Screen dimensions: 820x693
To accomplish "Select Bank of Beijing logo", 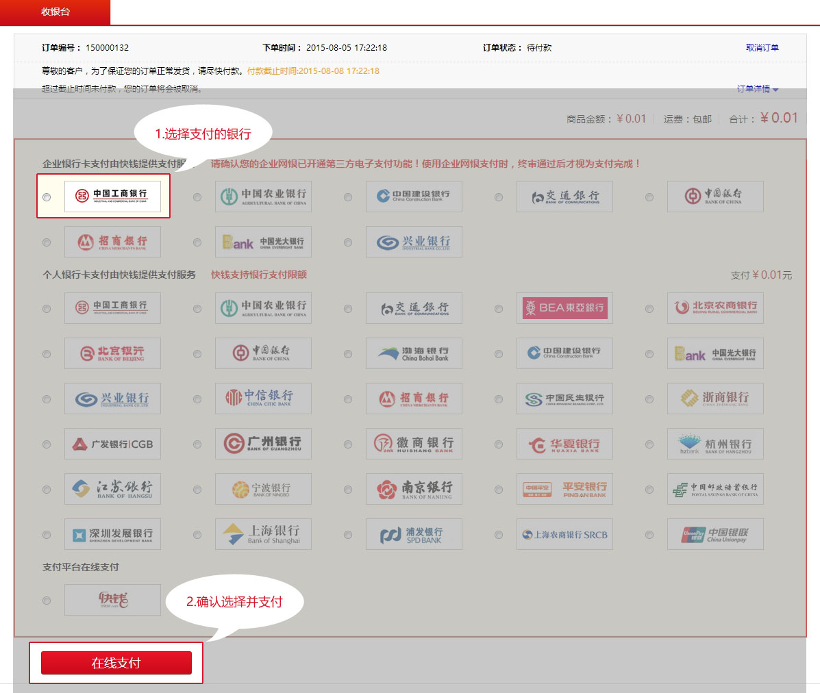I will coord(112,353).
